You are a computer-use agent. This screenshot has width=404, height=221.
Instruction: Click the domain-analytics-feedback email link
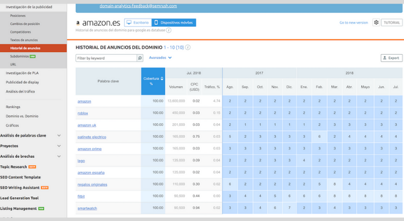(138, 6)
